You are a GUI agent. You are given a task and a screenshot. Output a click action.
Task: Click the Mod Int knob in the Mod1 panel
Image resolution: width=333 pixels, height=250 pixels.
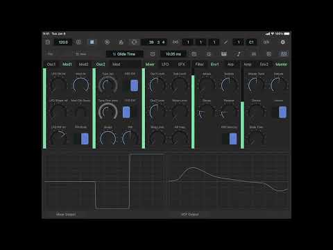[x=80, y=85]
